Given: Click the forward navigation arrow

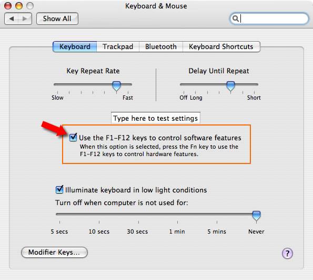Looking at the screenshot, I should click(25, 18).
